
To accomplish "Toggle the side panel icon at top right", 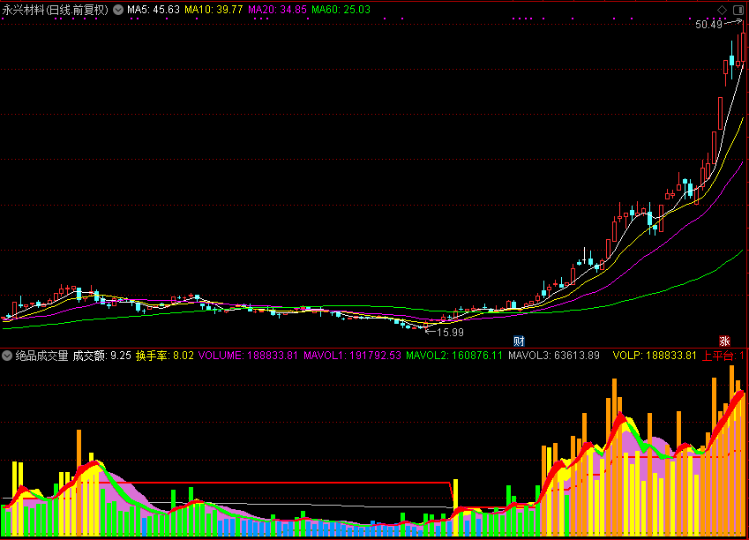I will click(738, 10).
